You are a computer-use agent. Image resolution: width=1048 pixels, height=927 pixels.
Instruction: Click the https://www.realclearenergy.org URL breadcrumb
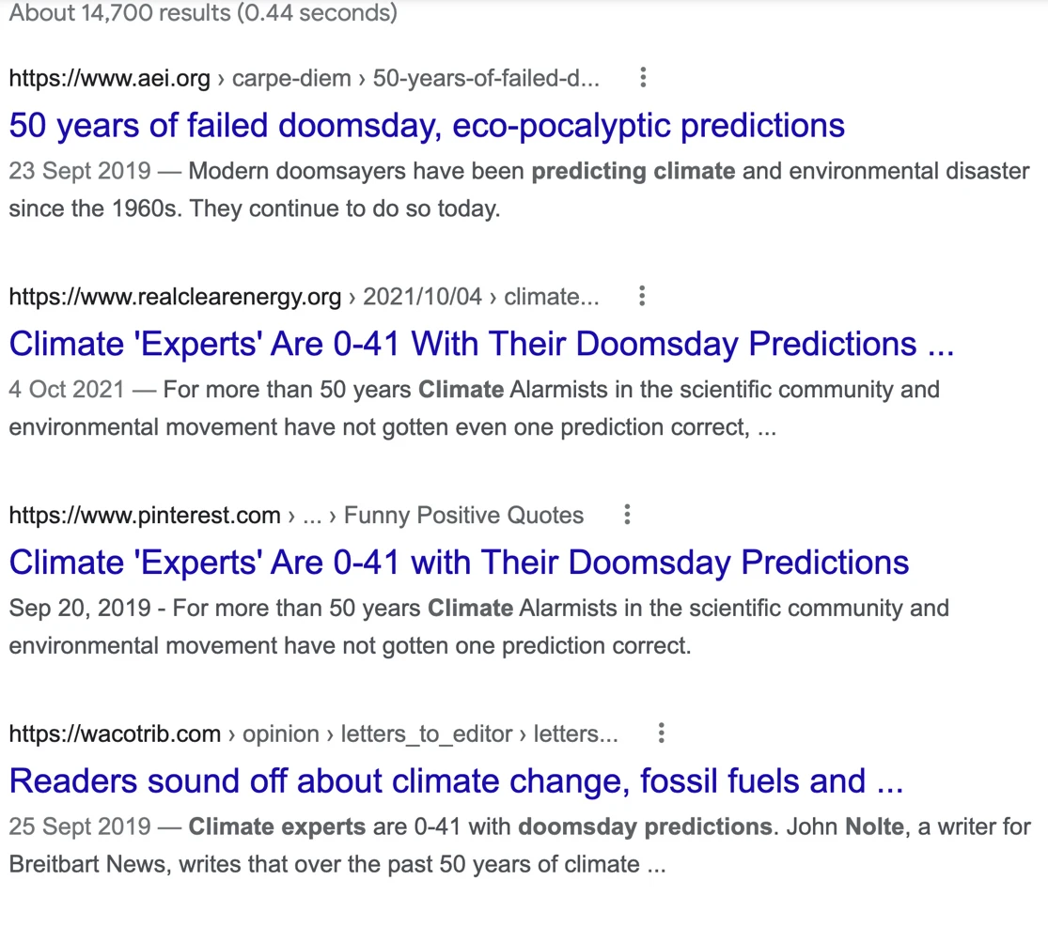pos(175,297)
